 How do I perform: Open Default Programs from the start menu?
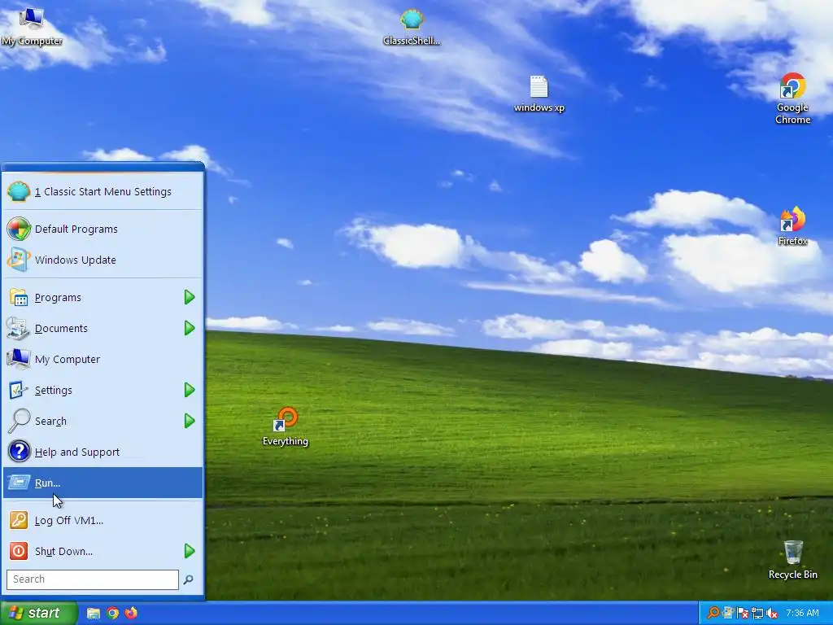click(103, 229)
